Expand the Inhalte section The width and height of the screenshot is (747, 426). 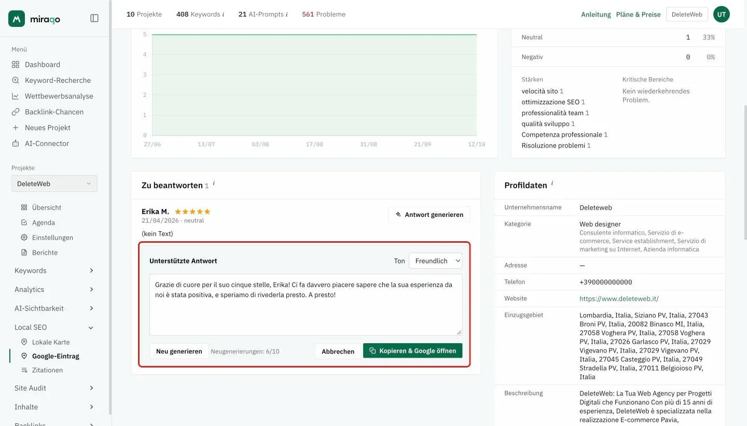(54, 407)
